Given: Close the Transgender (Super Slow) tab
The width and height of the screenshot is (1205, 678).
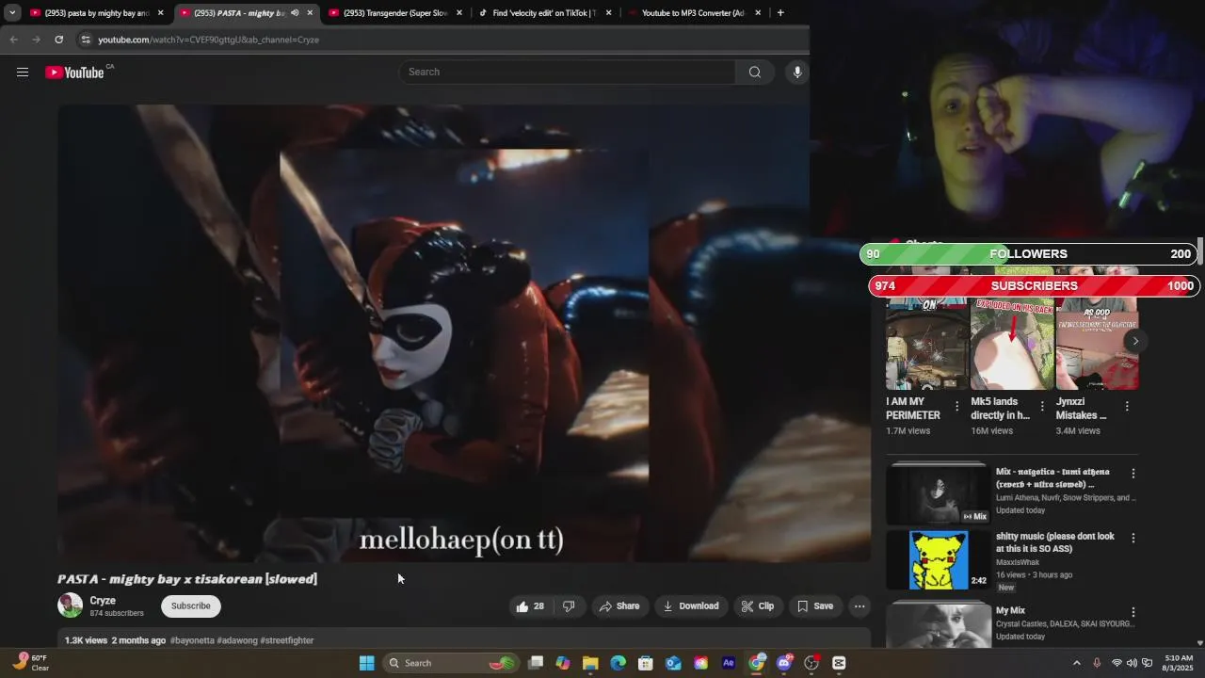Looking at the screenshot, I should click(459, 13).
